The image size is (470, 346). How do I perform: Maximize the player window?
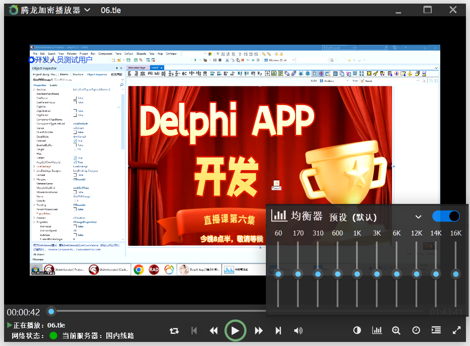428,10
